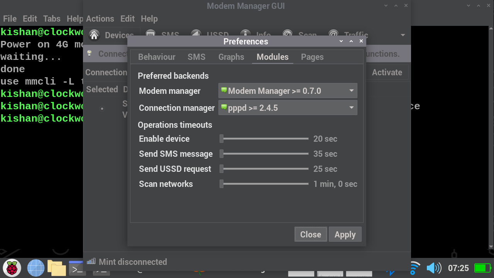The width and height of the screenshot is (494, 278).
Task: Open the Raspberry Pi start menu
Action: 12,268
